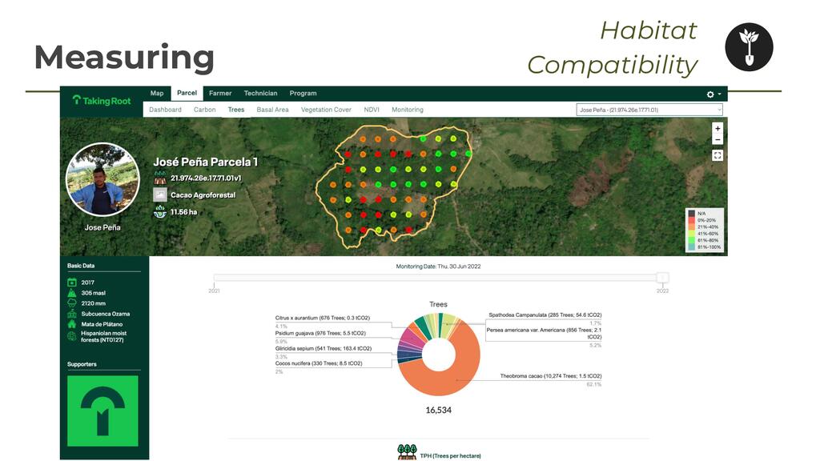Click the shovel plant icon
This screenshot has height=461, width=820.
749,47
